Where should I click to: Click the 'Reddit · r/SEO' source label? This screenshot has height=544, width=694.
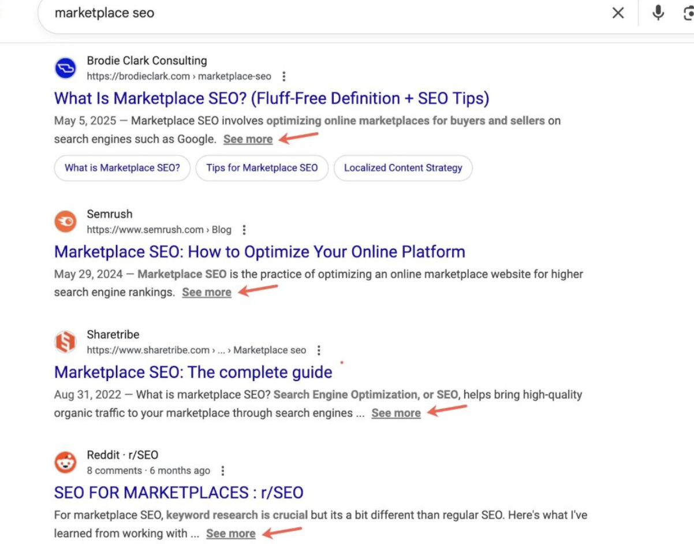pyautogui.click(x=122, y=455)
